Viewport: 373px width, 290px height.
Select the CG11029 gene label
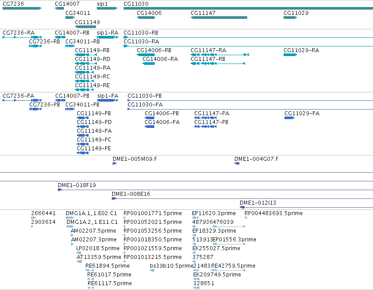click(x=296, y=13)
